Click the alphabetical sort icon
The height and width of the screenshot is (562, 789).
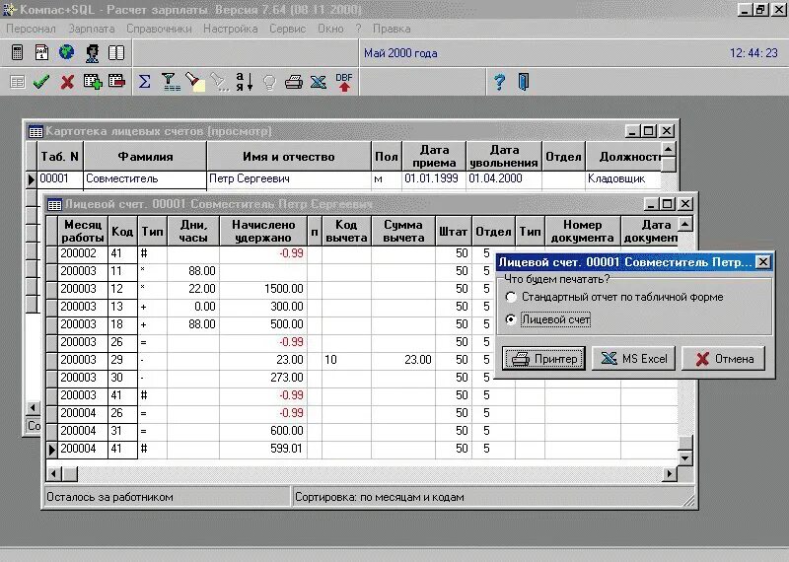point(244,82)
